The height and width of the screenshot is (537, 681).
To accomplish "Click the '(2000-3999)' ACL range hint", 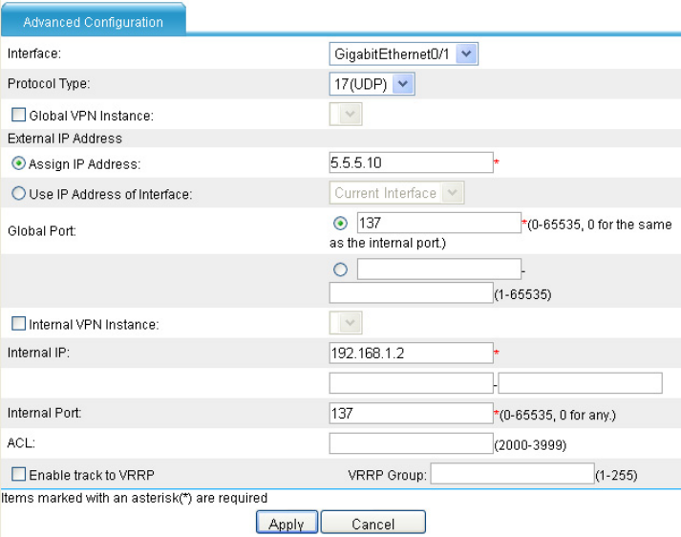I will (530, 445).
